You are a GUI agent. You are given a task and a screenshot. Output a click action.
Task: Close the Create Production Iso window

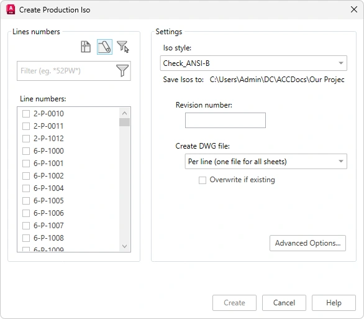click(354, 9)
